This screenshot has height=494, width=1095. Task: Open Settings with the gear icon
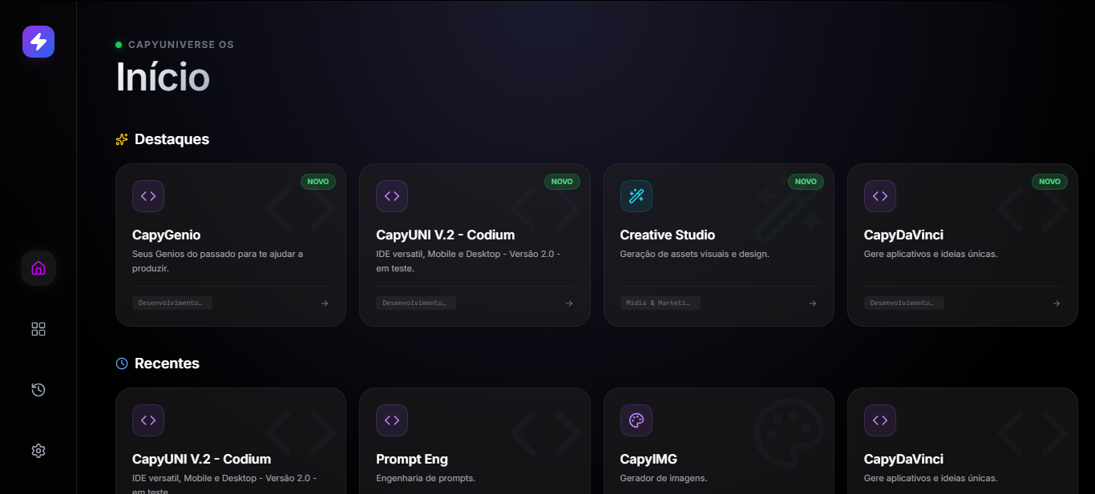38,450
